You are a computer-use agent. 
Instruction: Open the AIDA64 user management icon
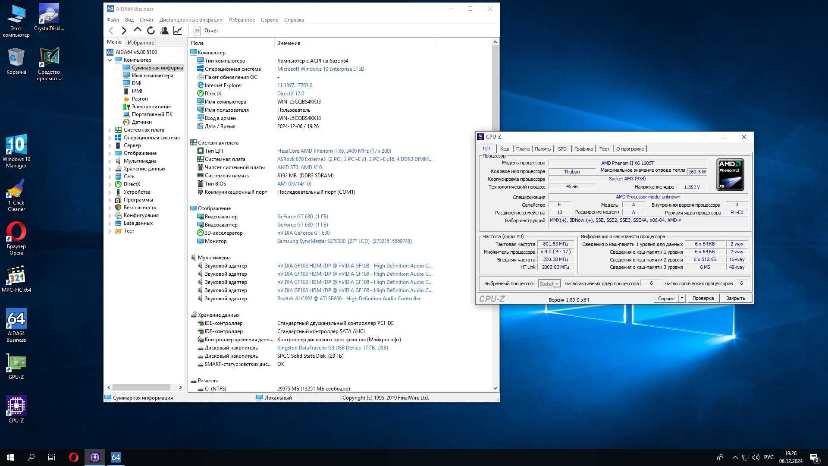tap(164, 31)
